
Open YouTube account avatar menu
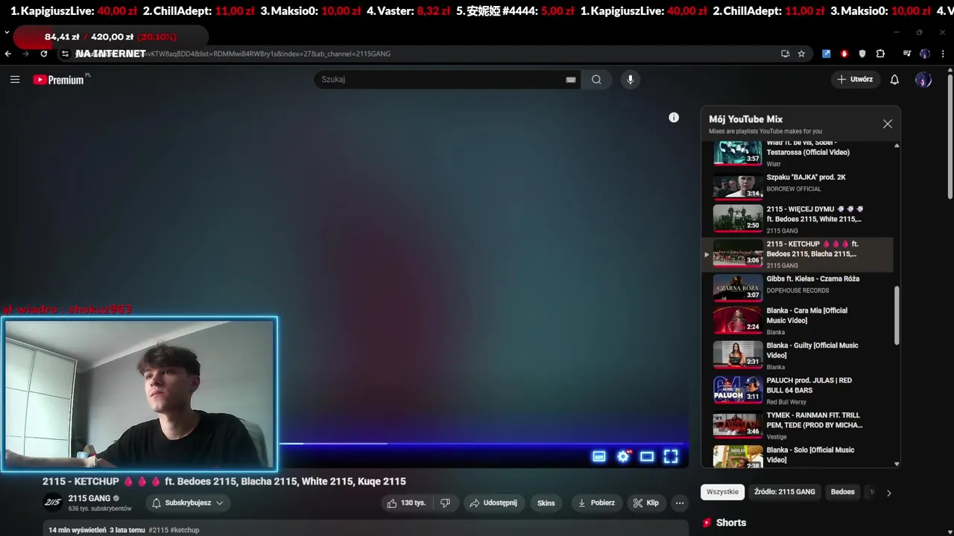pos(923,80)
